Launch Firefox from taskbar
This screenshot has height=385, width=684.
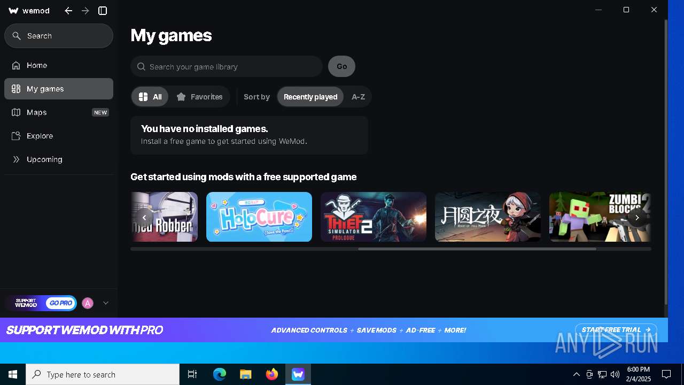point(272,374)
